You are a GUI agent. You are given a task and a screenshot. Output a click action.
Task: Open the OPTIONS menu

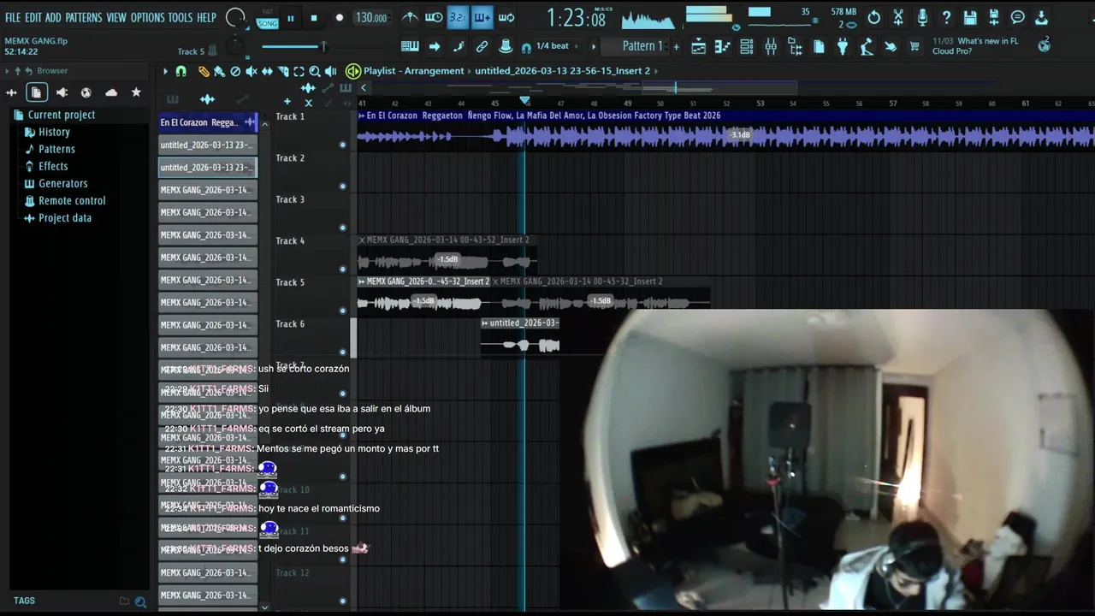click(x=147, y=17)
